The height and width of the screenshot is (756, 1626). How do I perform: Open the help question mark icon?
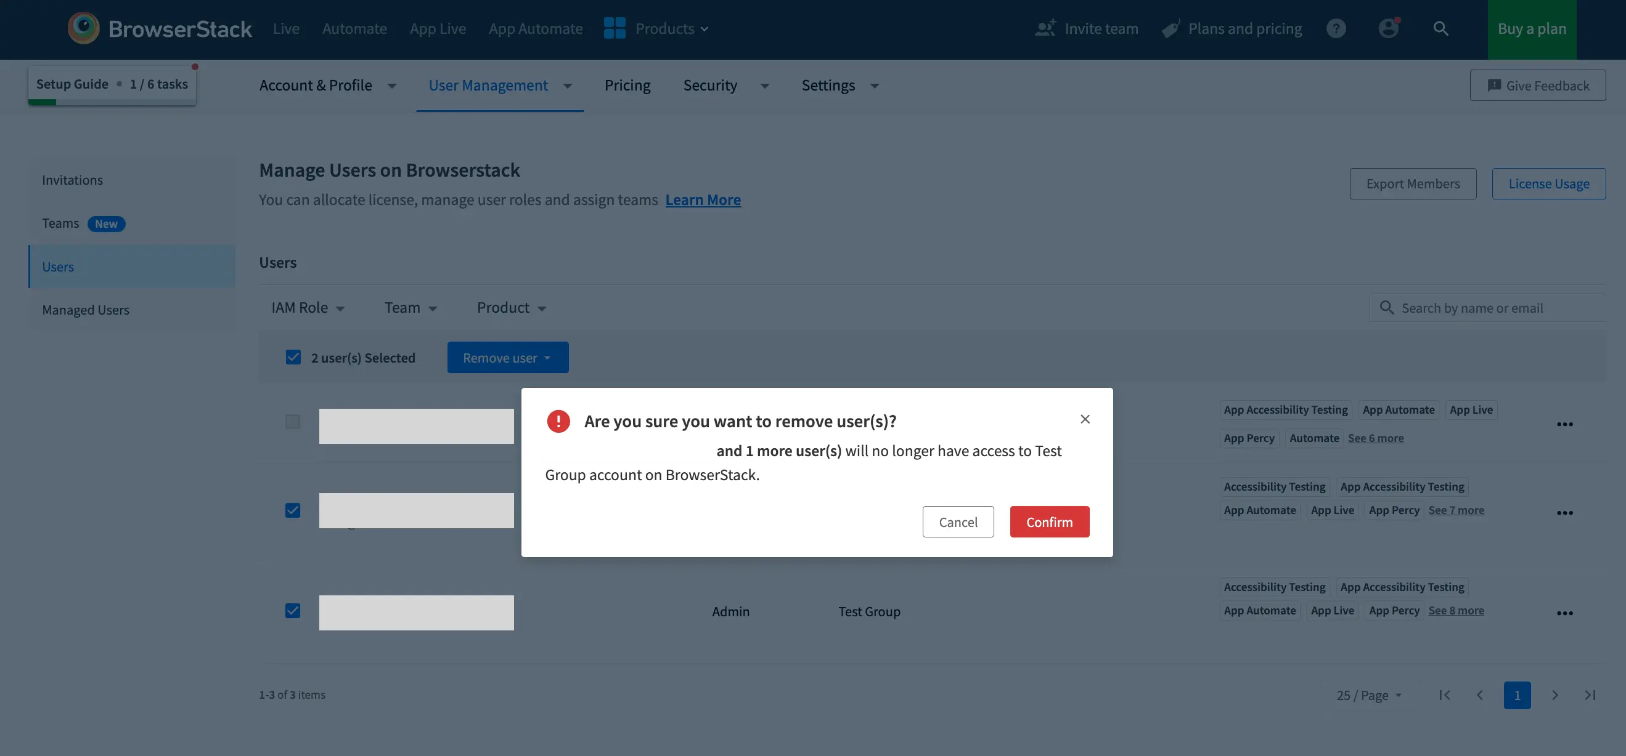(x=1336, y=28)
